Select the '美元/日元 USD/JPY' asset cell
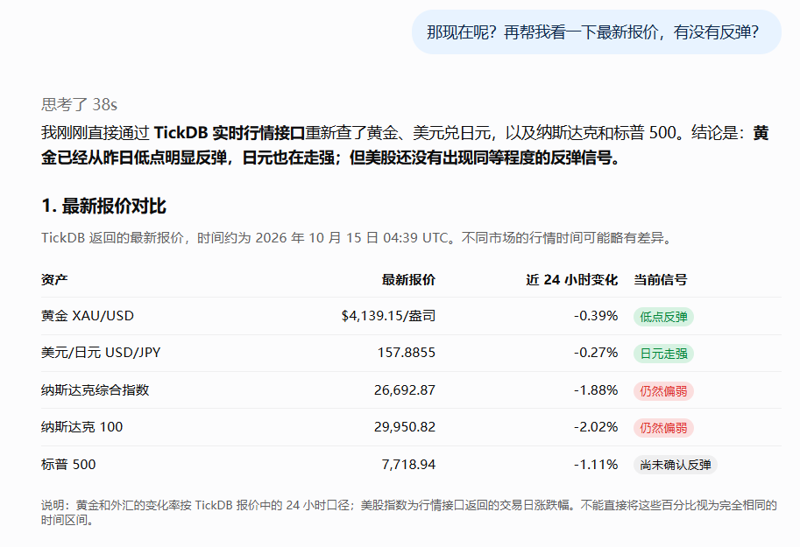800x547 pixels. pyautogui.click(x=101, y=352)
